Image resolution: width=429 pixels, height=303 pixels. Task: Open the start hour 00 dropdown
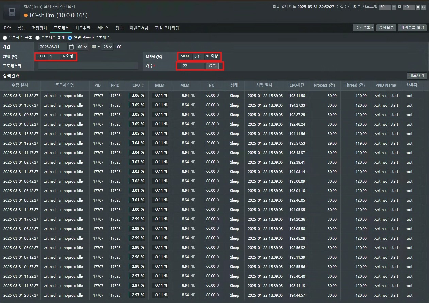click(x=82, y=47)
